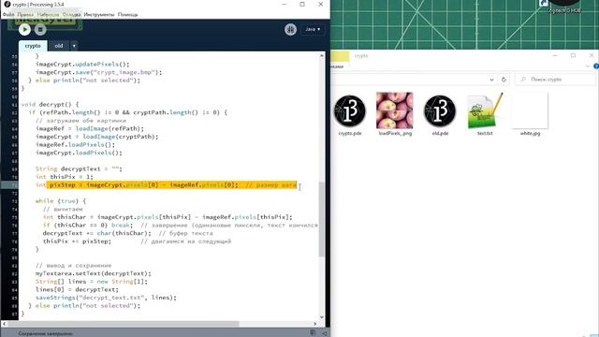Image resolution: width=599 pixels, height=337 pixels.
Task: Click the imageRef.loadPixels() line
Action: [75, 145]
